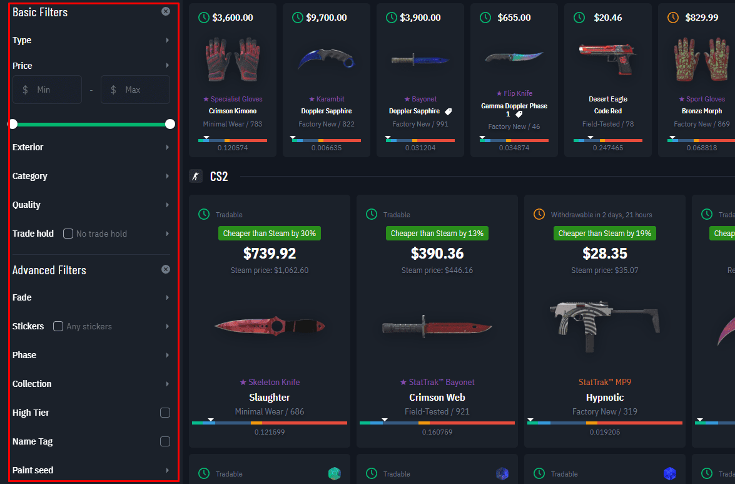Screen dimensions: 735x484
Task: Check the High Tier filter box
Action: (165, 413)
